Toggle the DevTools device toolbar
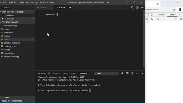Viewport: 183px width, 103px height. tap(152, 15)
